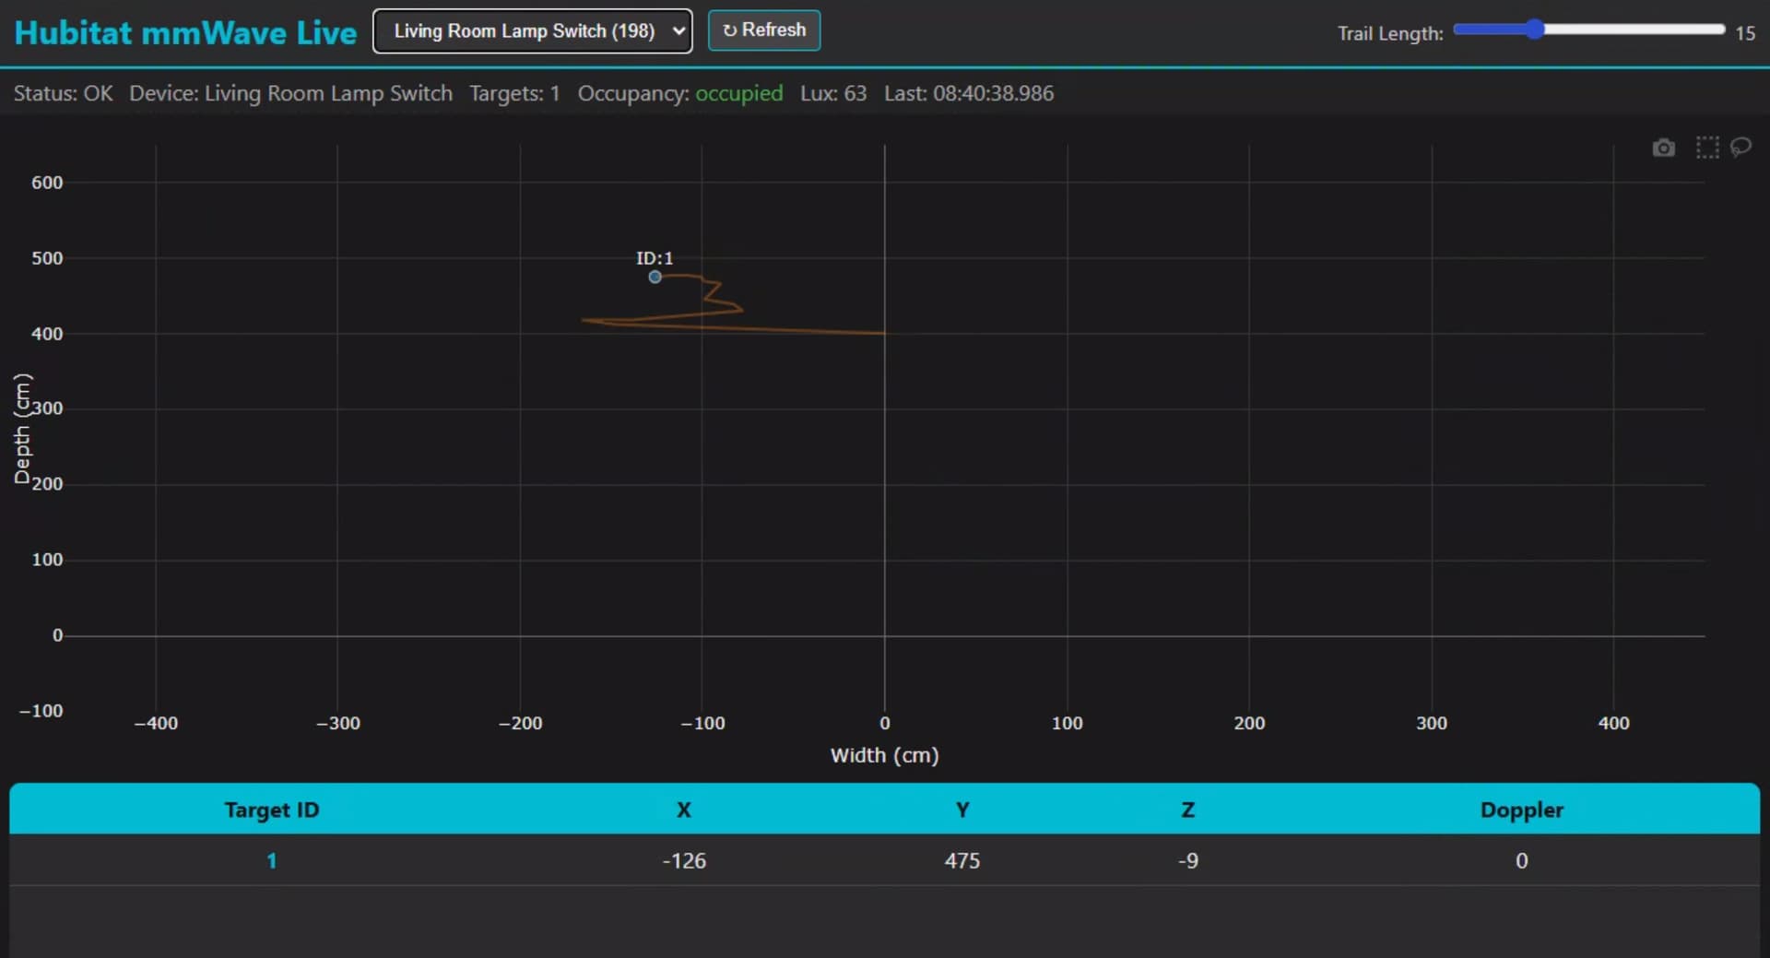The height and width of the screenshot is (958, 1770).
Task: Click the Trail Length slider handle
Action: tap(1533, 30)
